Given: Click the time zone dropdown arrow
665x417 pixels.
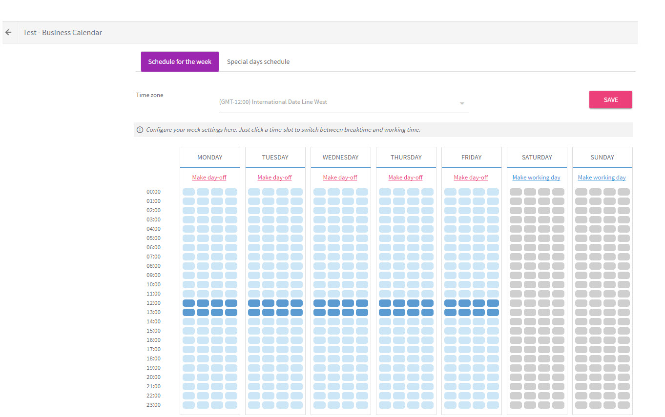Looking at the screenshot, I should (462, 103).
